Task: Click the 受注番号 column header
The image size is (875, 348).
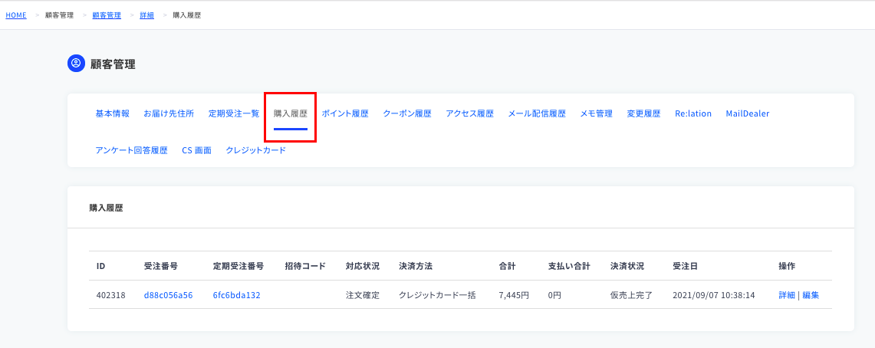Action: click(161, 266)
